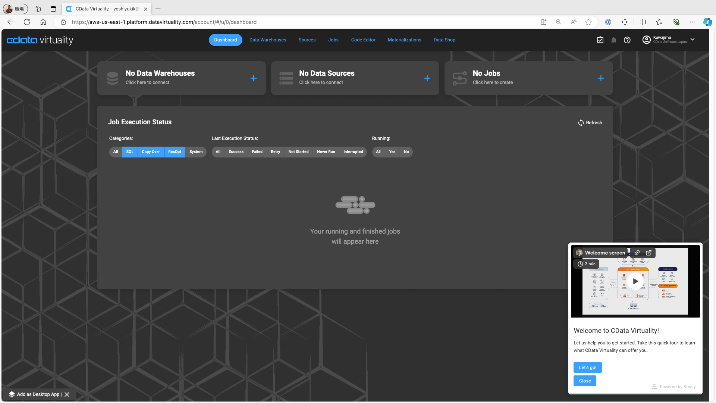Screen dimensions: 716x403
Task: Toggle the Copy Over category filter
Action: 151,152
